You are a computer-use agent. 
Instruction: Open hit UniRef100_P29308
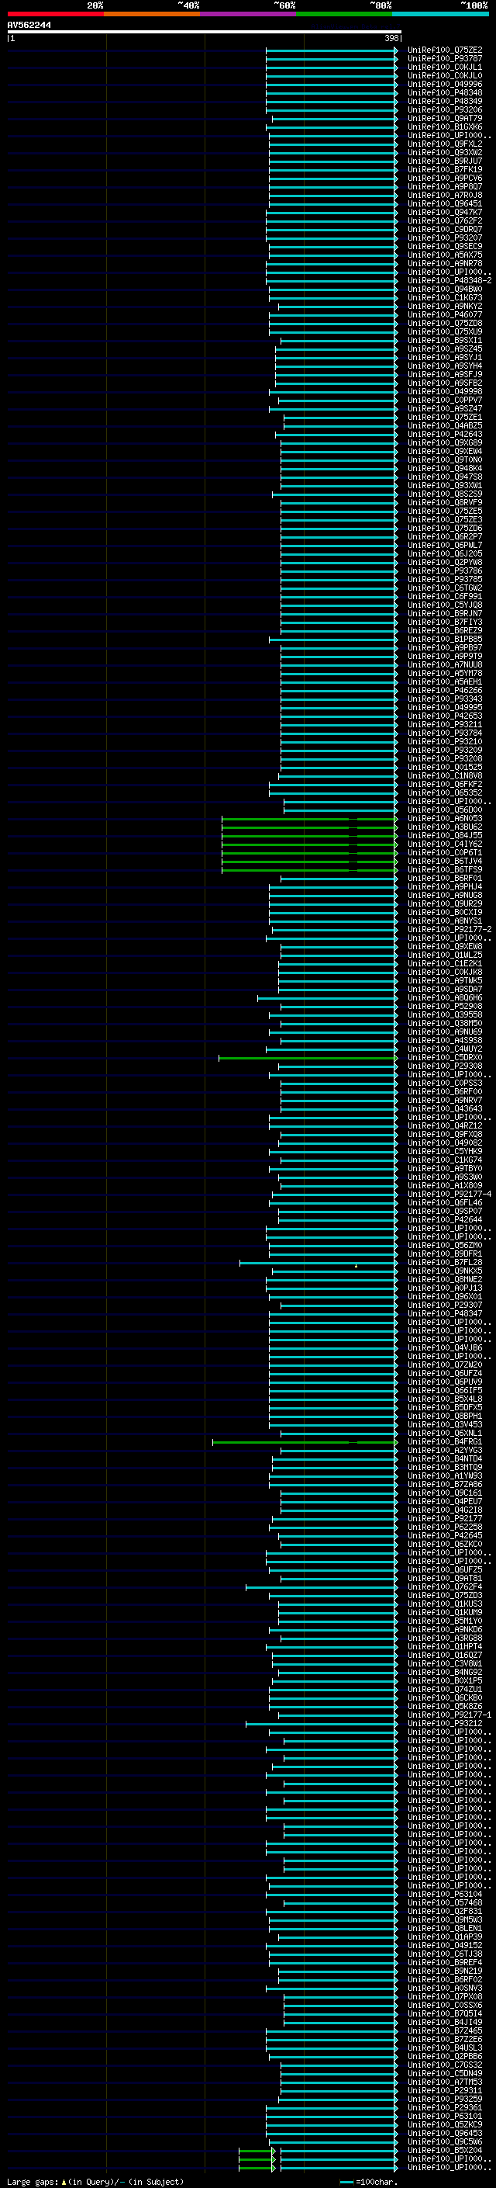[x=444, y=1066]
